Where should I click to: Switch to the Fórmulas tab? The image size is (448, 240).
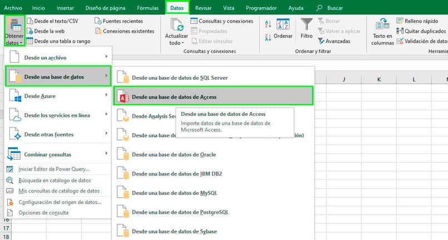coord(148,8)
